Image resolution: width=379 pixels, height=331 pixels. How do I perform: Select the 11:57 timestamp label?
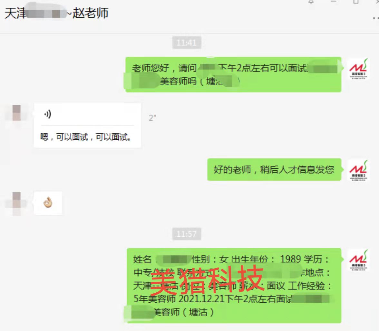point(186,234)
